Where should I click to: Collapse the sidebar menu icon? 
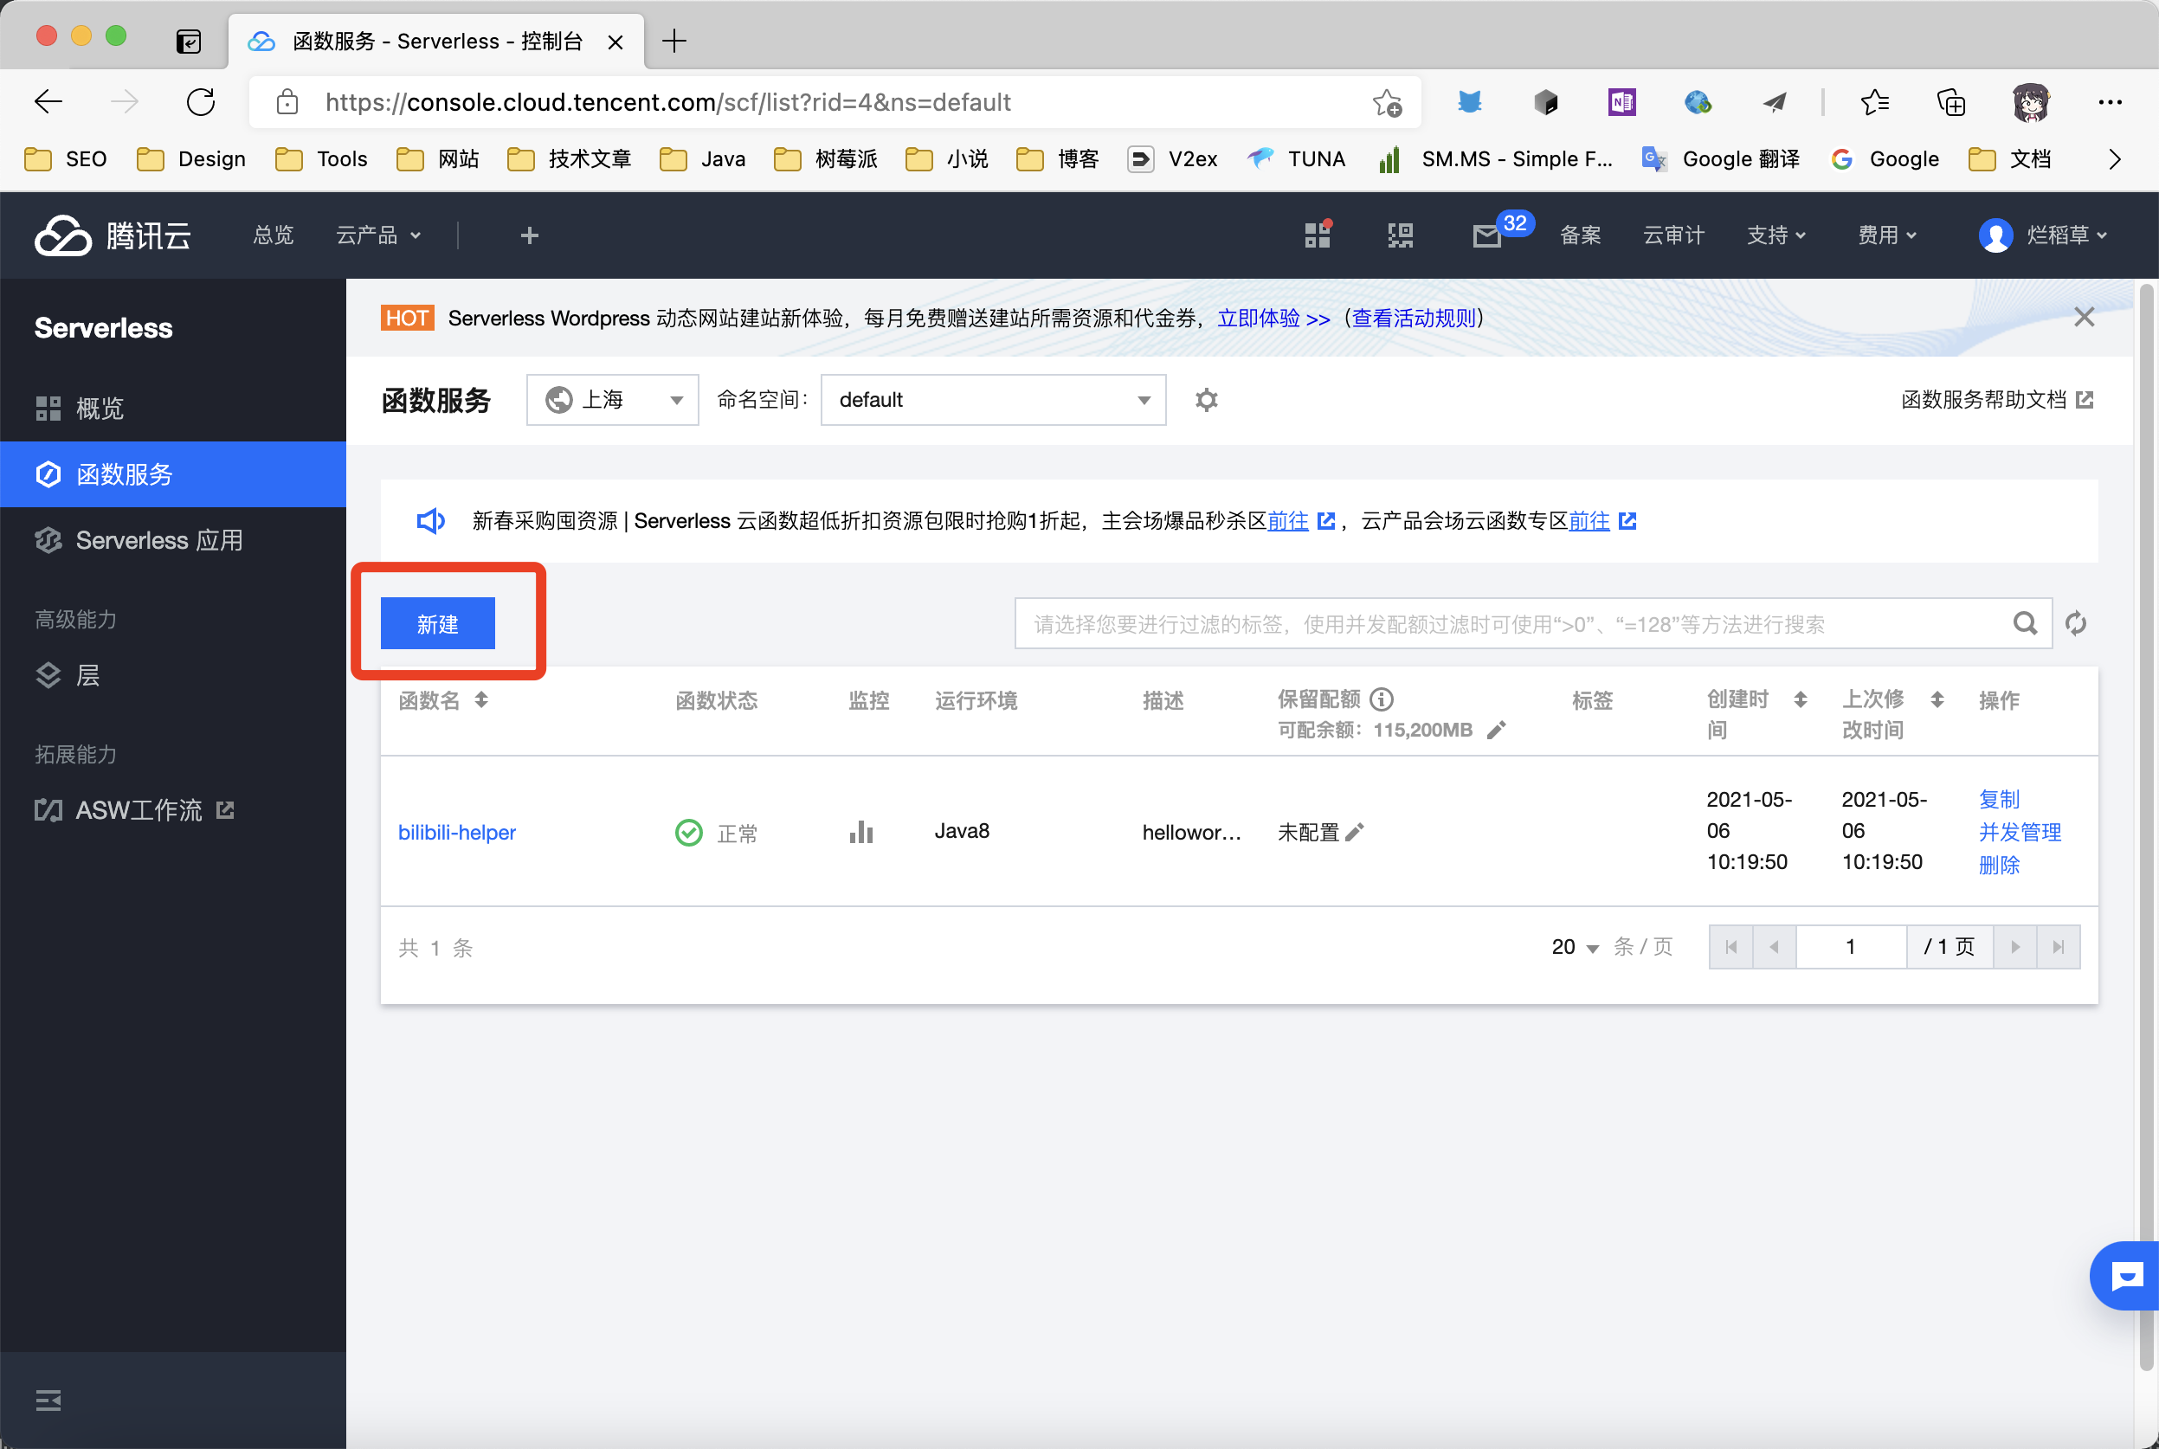(48, 1400)
